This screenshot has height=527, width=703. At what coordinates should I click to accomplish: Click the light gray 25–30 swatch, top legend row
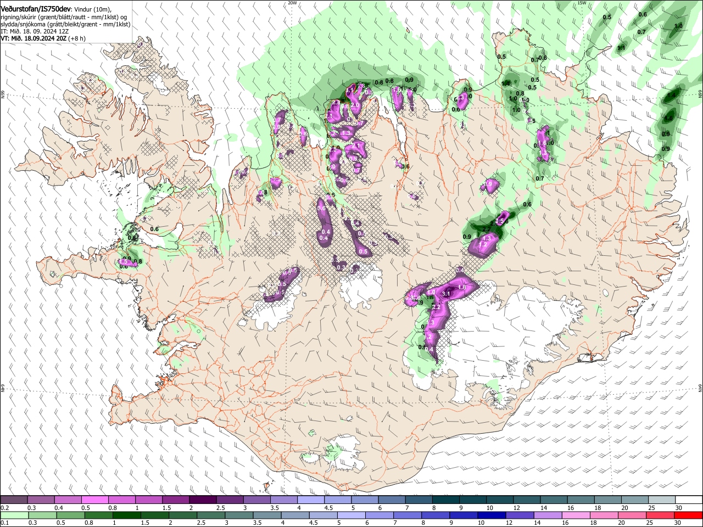(662, 500)
